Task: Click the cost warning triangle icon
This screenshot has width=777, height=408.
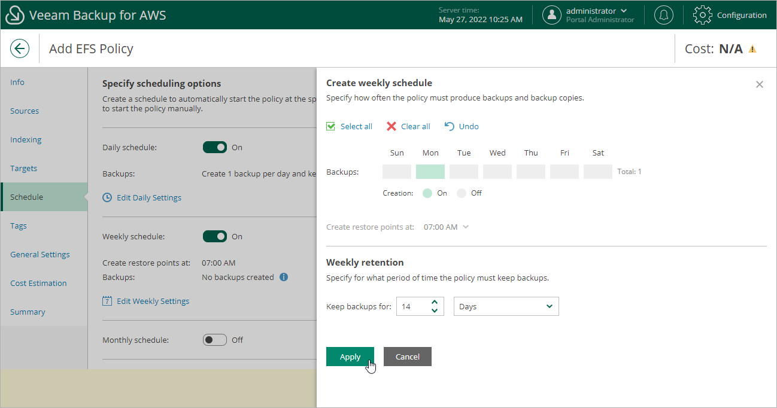Action: point(752,49)
